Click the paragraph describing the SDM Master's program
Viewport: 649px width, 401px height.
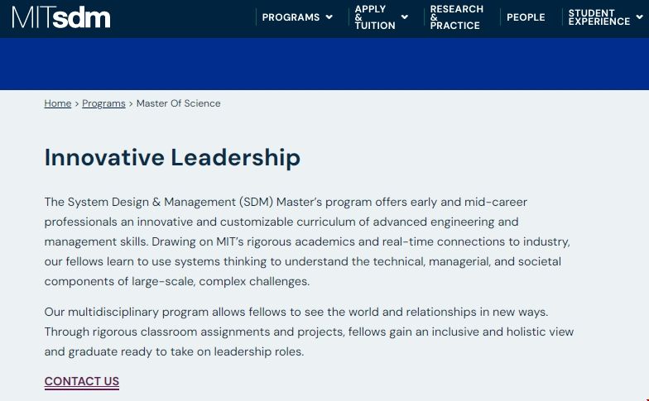pos(307,241)
